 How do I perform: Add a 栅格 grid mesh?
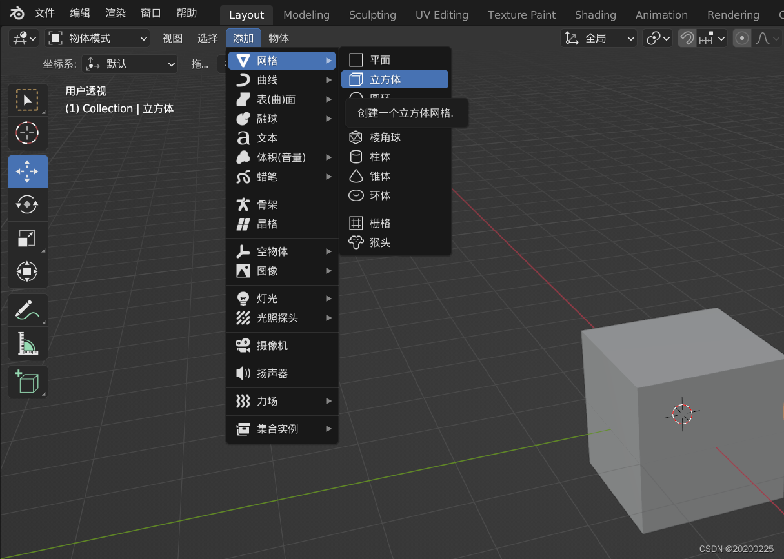[394, 223]
